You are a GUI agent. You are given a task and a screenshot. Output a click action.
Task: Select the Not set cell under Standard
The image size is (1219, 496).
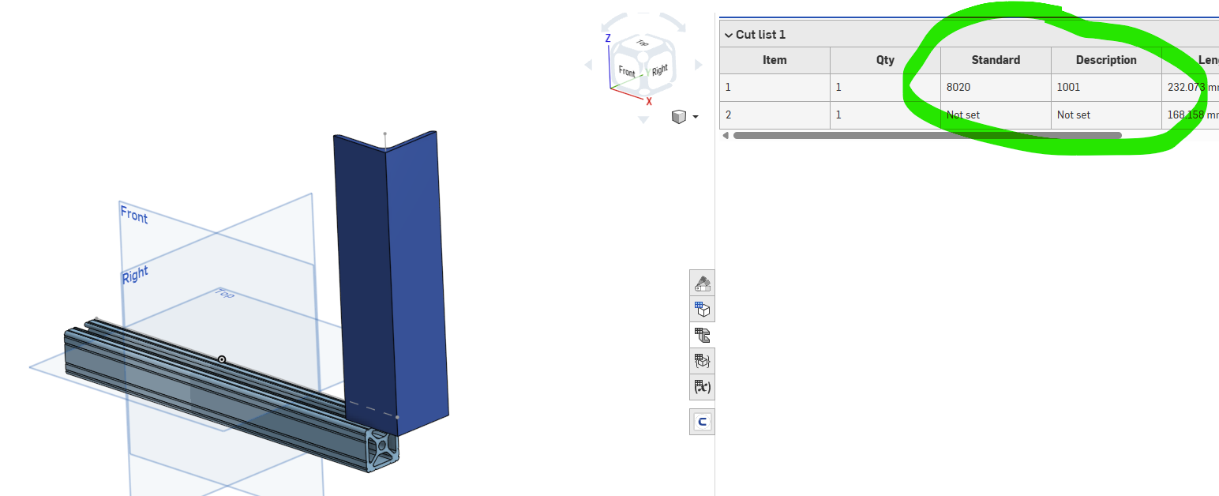point(996,115)
